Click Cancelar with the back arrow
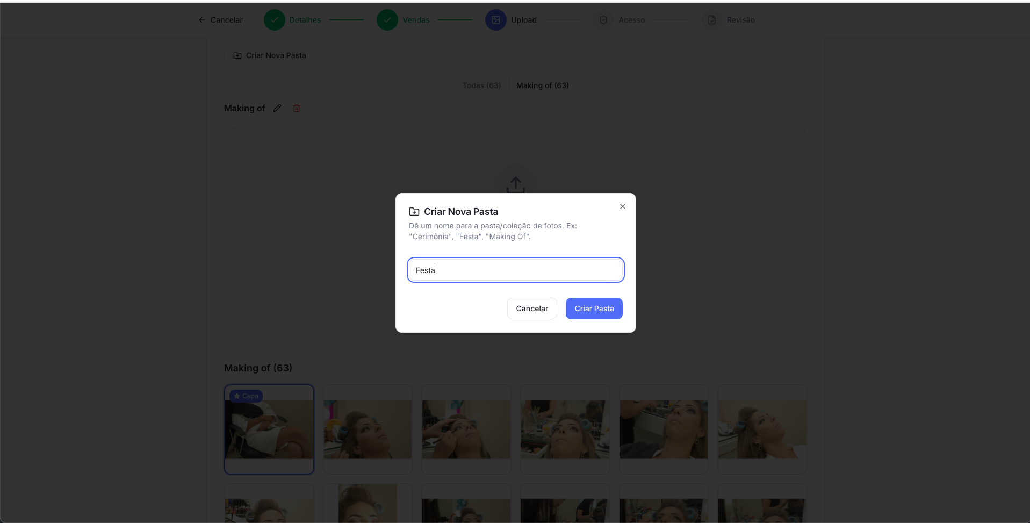The height and width of the screenshot is (523, 1030). pyautogui.click(x=220, y=20)
